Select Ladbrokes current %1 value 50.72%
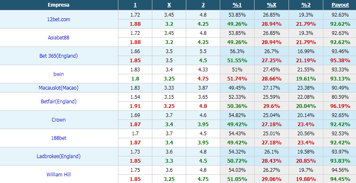The width and height of the screenshot is (356, 183). click(x=237, y=161)
